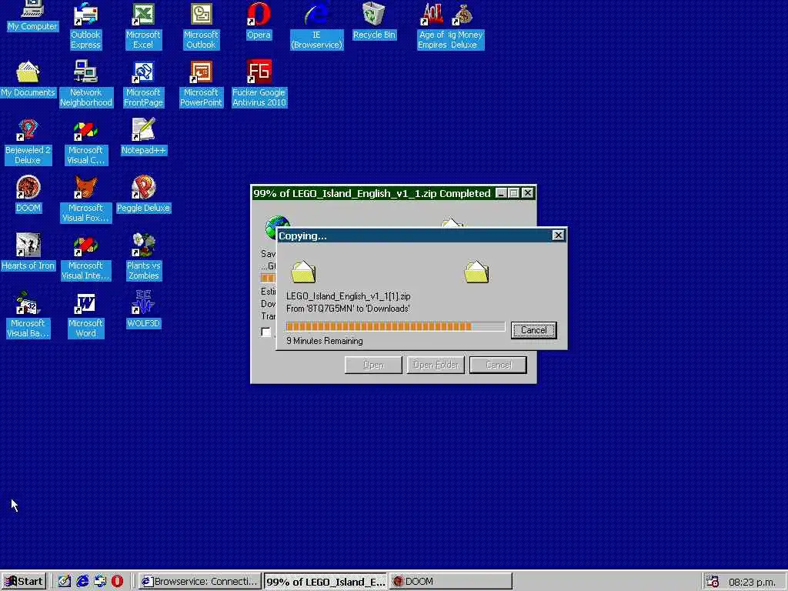
Task: Select the Notepad++ shortcut
Action: [x=143, y=137]
